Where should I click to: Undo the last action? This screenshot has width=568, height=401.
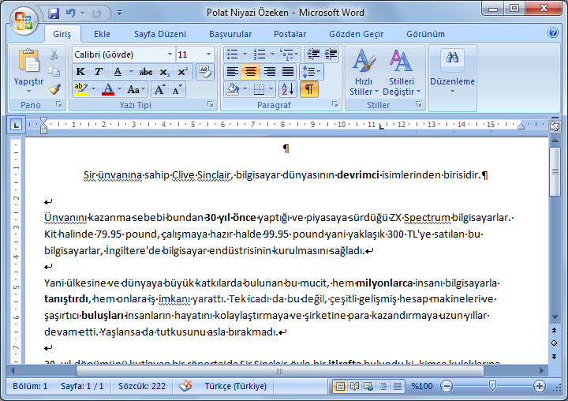click(71, 13)
